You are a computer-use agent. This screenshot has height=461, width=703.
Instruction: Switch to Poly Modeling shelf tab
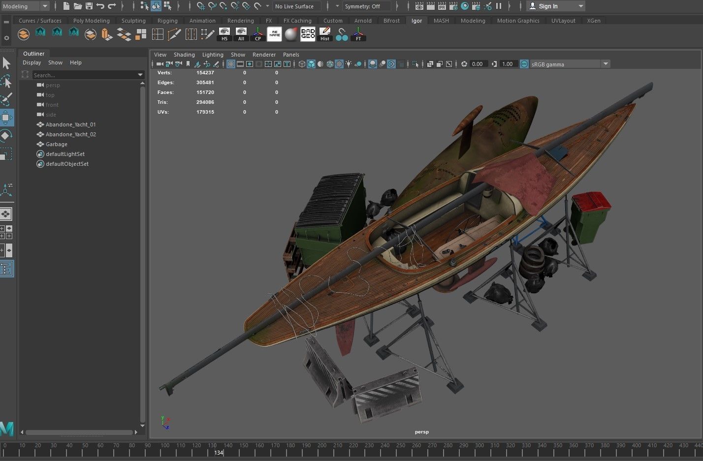click(x=91, y=21)
